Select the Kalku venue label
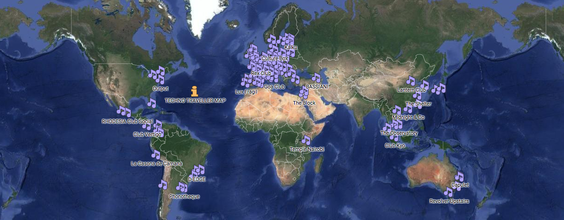 pyautogui.click(x=291, y=48)
